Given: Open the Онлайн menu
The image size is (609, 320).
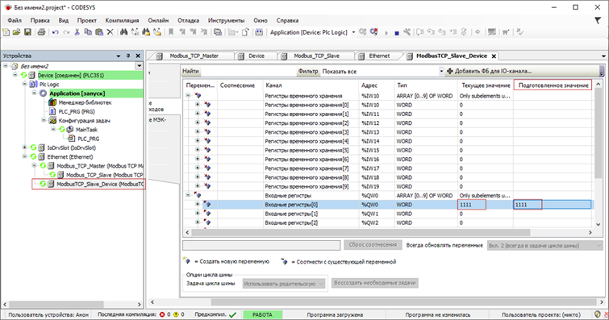Looking at the screenshot, I should pos(158,20).
